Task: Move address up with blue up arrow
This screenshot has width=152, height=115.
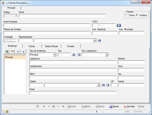Action: (23, 51)
